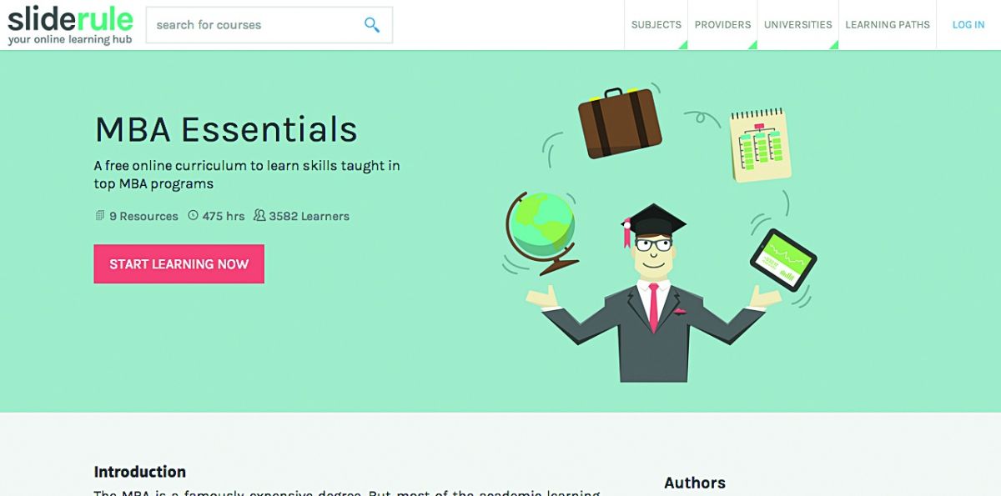Image resolution: width=1001 pixels, height=496 pixels.
Task: Click the resources document icon
Action: click(x=100, y=216)
